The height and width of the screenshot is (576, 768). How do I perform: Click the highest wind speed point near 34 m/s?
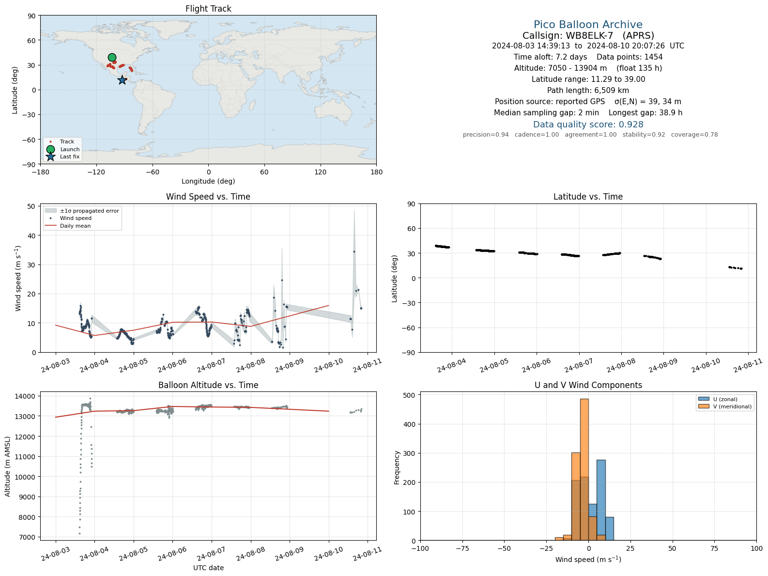coord(354,251)
